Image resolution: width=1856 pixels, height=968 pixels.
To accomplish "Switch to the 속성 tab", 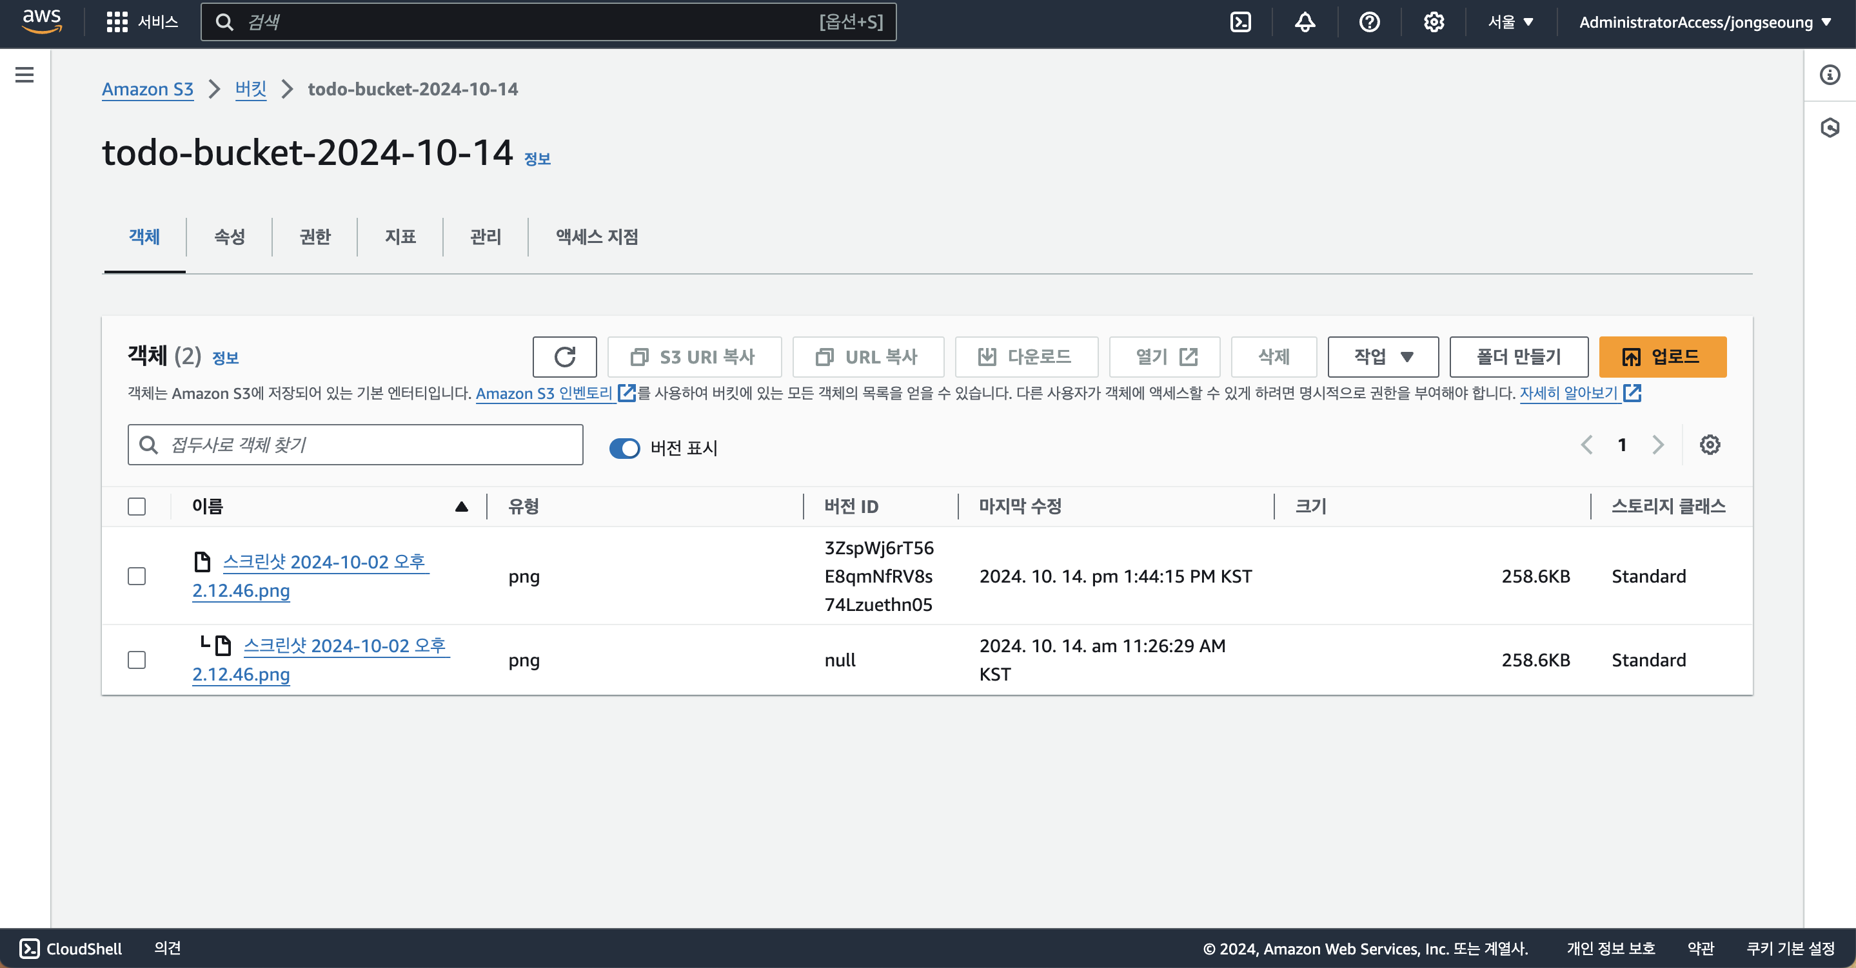I will click(229, 237).
